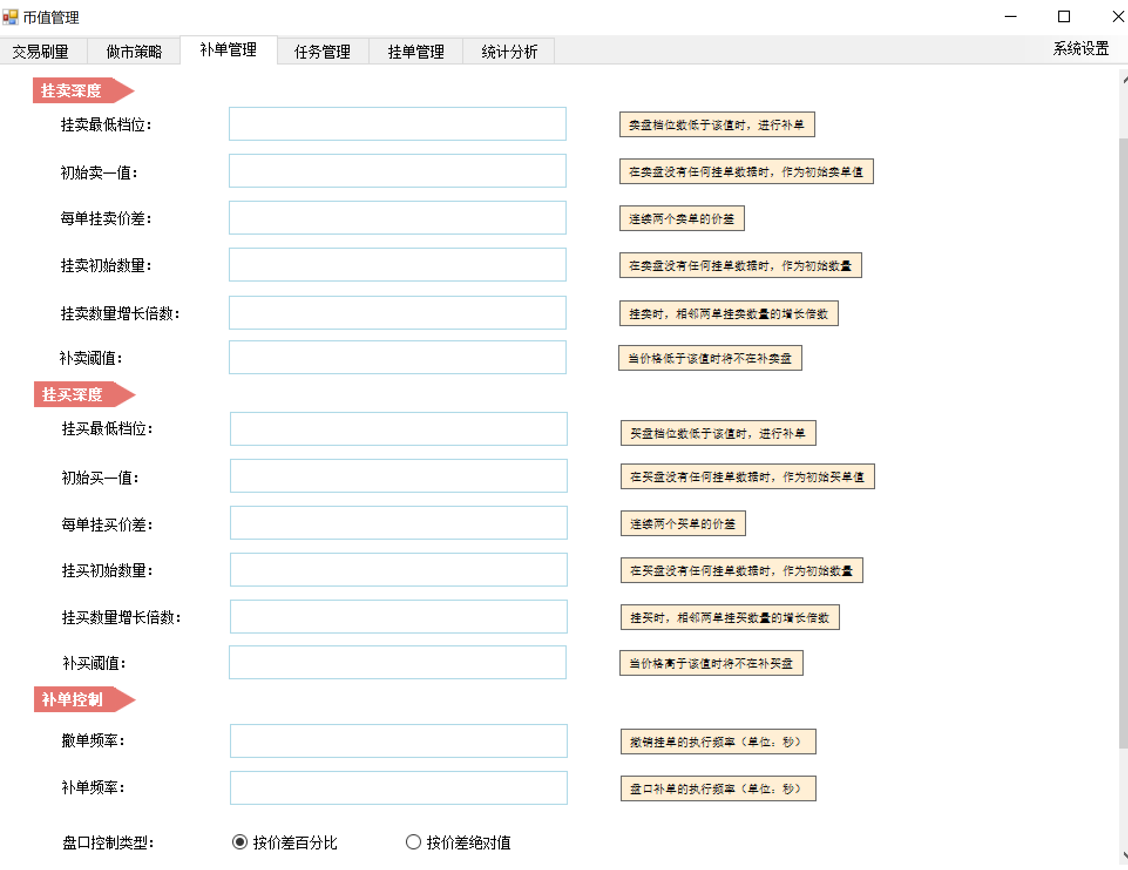
Task: Click hint 连续两个卖单的价差
Action: pyautogui.click(x=682, y=218)
